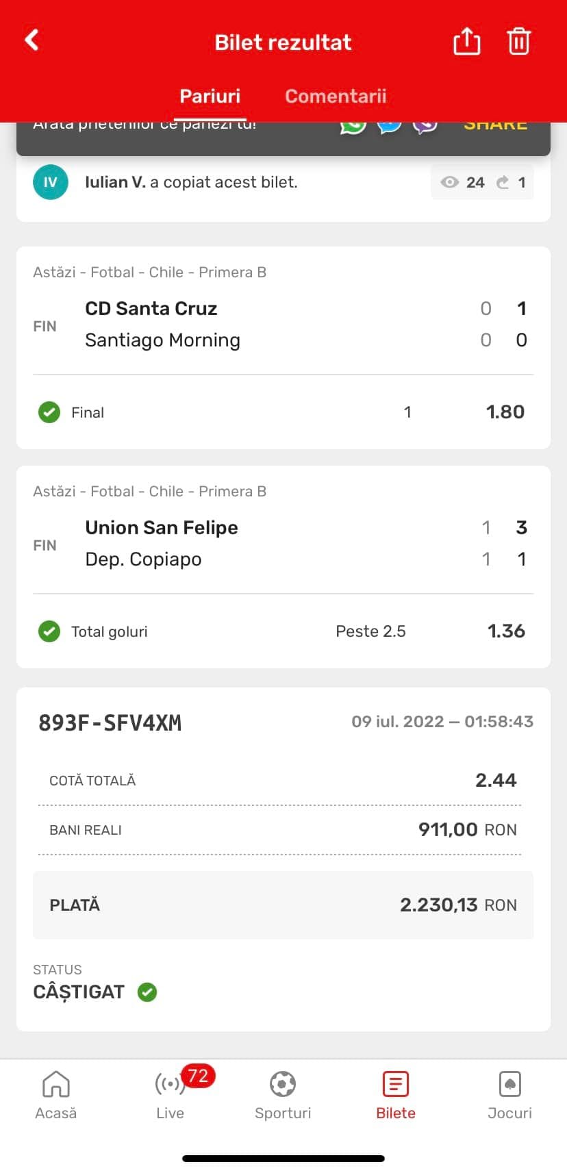
Task: Open the Jocuri games section
Action: point(509,1094)
